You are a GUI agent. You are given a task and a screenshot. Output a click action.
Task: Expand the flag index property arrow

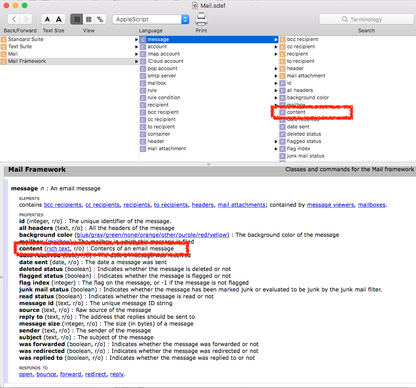tap(276, 149)
